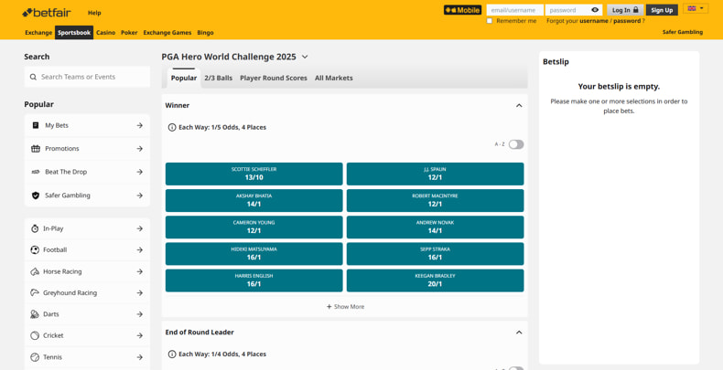Click the forgot username link
This screenshot has width=723, height=370.
click(593, 21)
